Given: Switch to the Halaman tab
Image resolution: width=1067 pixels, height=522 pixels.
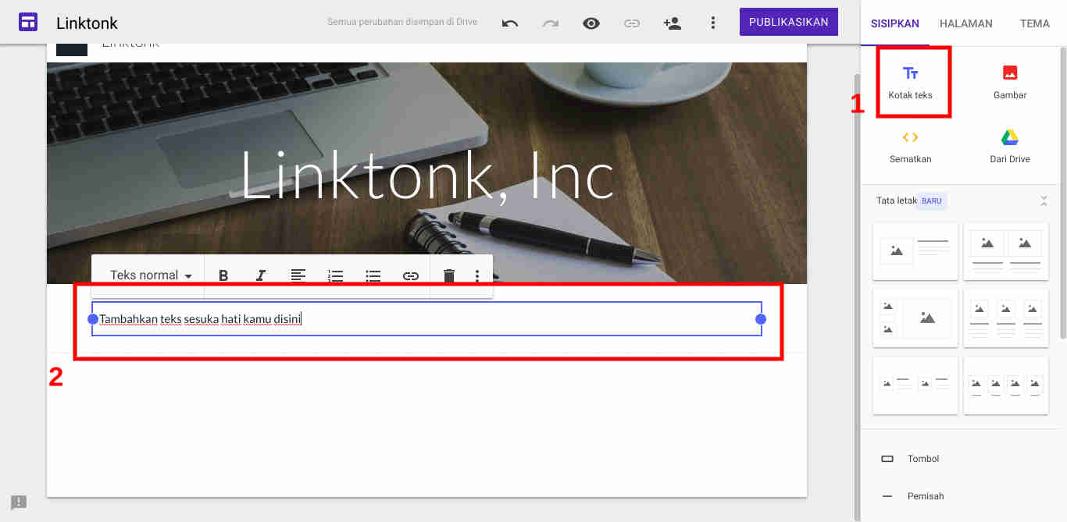Looking at the screenshot, I should click(x=966, y=23).
